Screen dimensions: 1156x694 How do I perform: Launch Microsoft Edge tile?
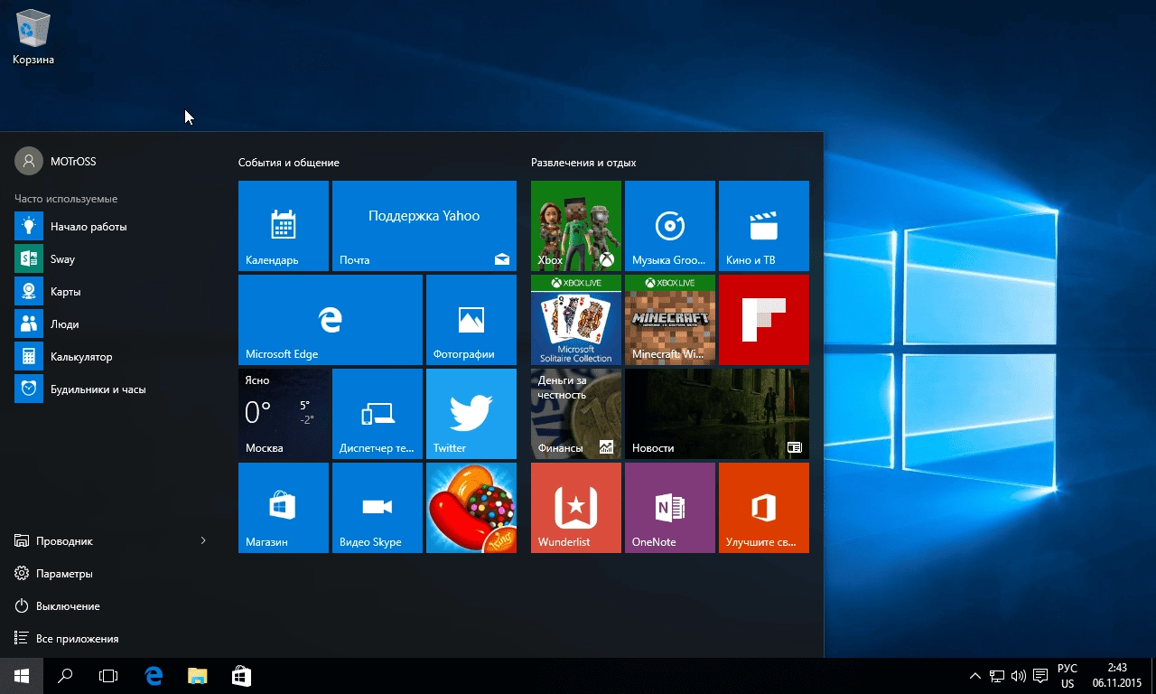pos(331,320)
